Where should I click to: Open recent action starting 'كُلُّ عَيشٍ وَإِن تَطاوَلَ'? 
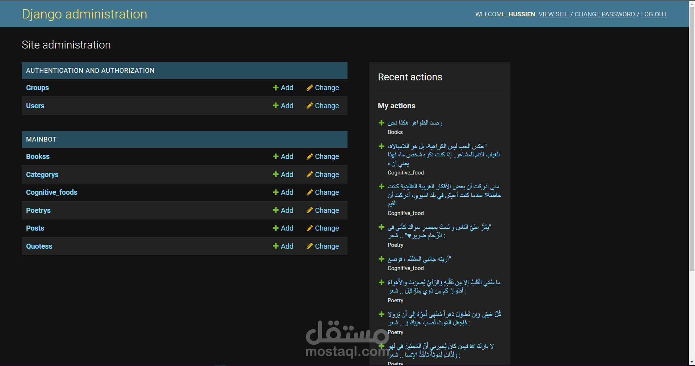[x=444, y=319]
